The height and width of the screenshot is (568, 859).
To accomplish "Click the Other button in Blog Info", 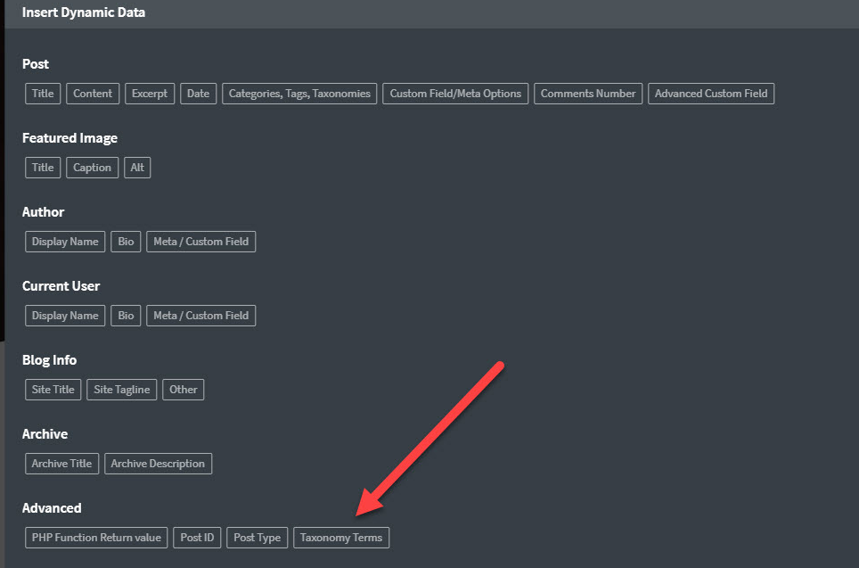I will click(184, 390).
